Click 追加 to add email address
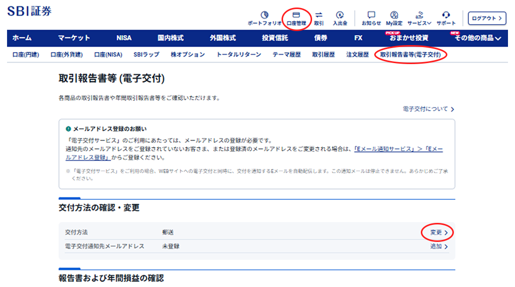 pos(439,246)
